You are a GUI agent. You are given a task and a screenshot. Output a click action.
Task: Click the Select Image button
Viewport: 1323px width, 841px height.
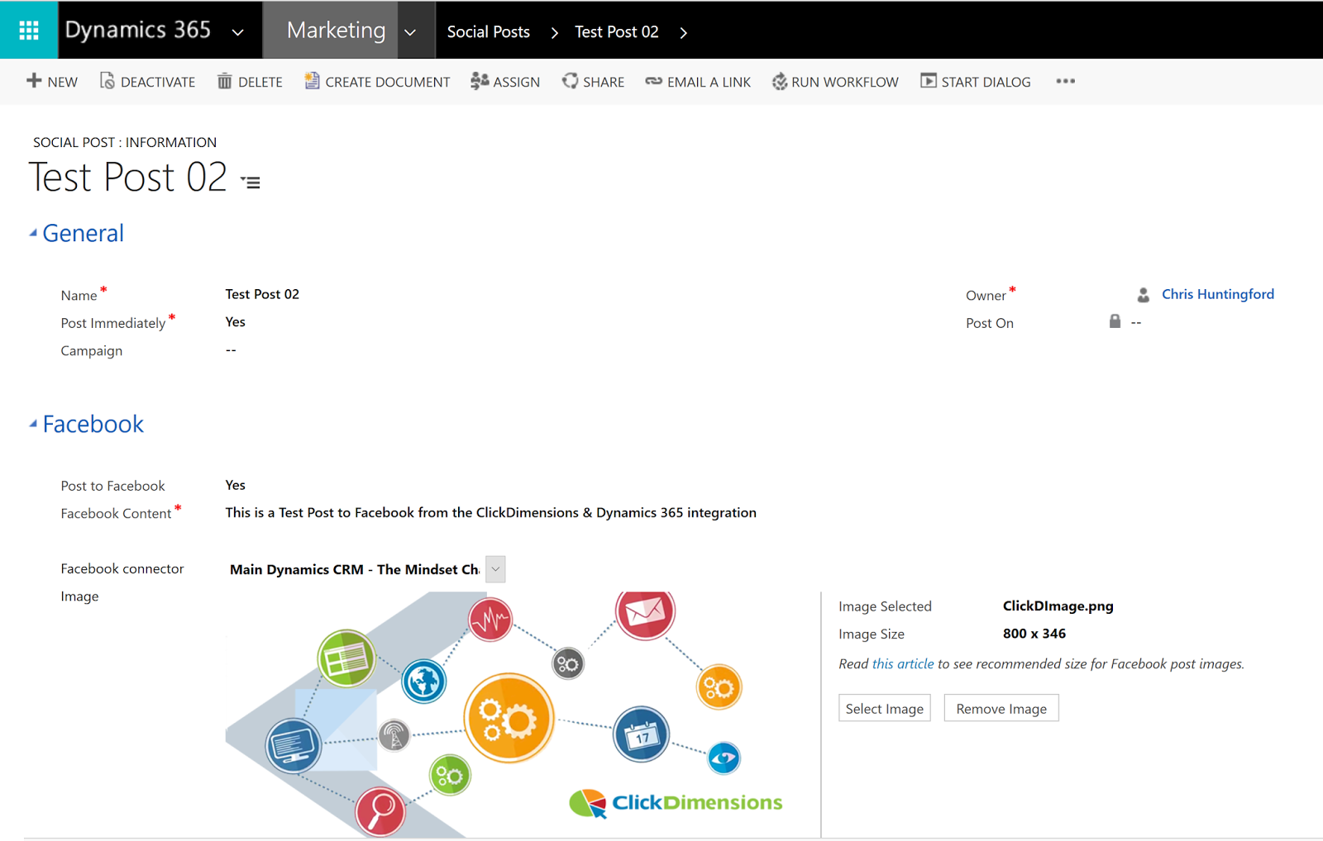[x=885, y=708]
